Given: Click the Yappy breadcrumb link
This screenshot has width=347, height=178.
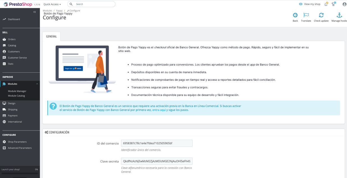Looking at the screenshot, I should click(x=59, y=11).
